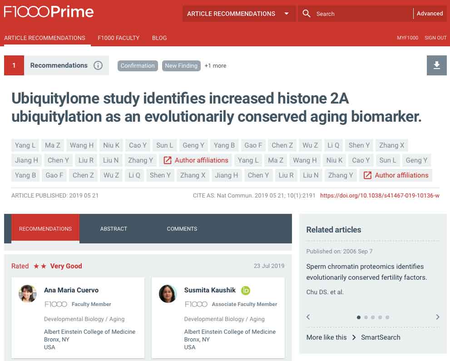Select the second carousel pagination dot
The width and height of the screenshot is (450, 361).
click(x=366, y=317)
